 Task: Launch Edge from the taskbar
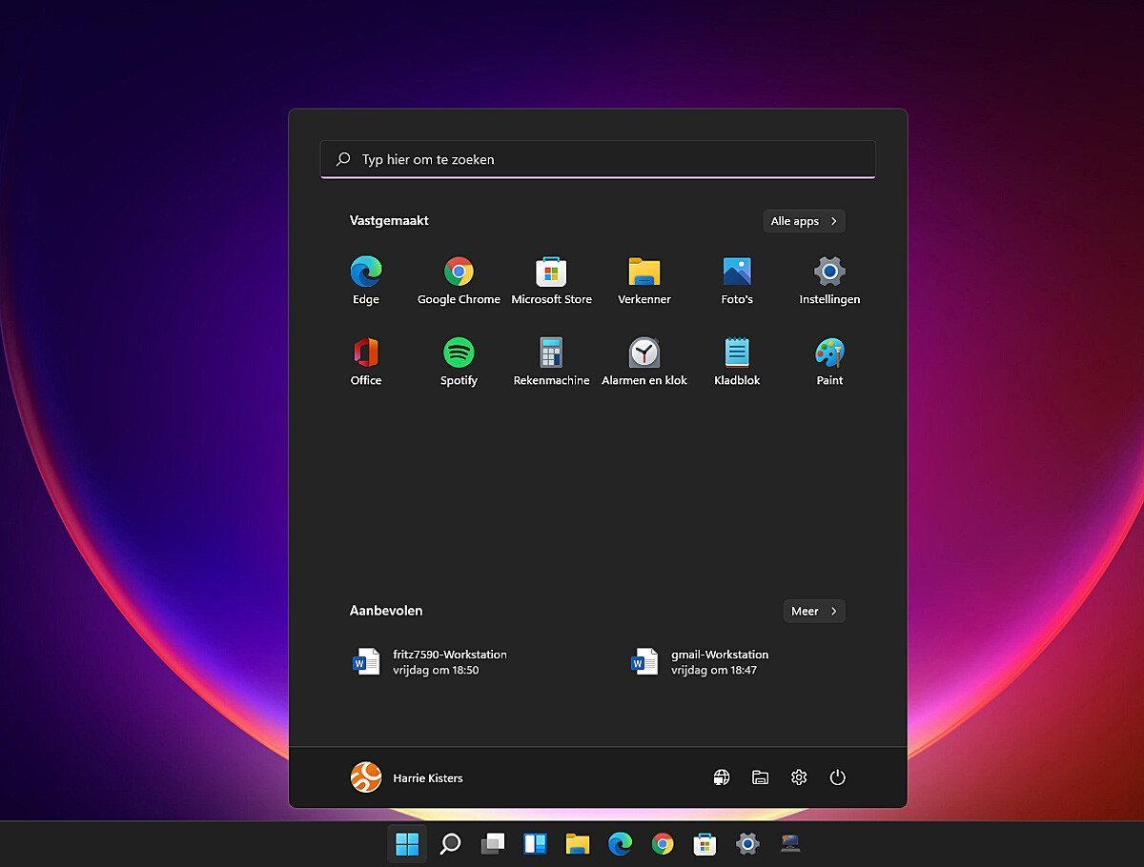(x=620, y=843)
